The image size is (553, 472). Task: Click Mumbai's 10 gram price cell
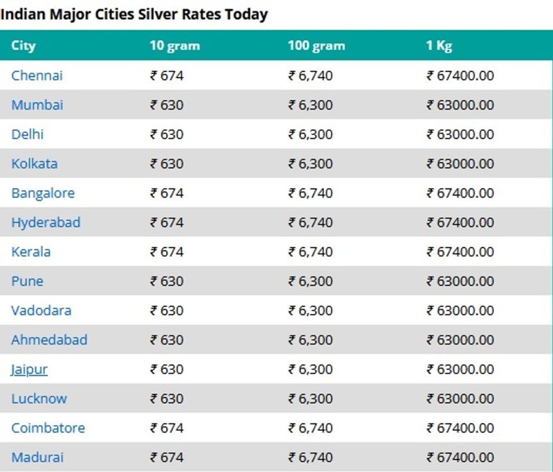click(167, 105)
